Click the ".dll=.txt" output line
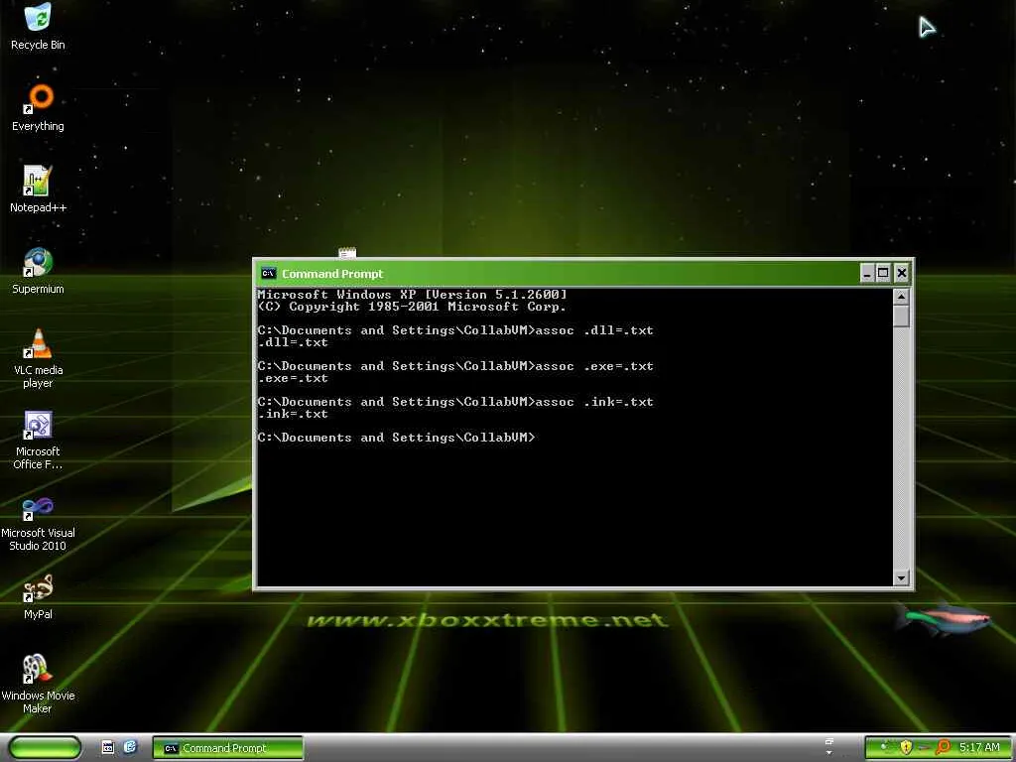1016x762 pixels. pyautogui.click(x=293, y=342)
